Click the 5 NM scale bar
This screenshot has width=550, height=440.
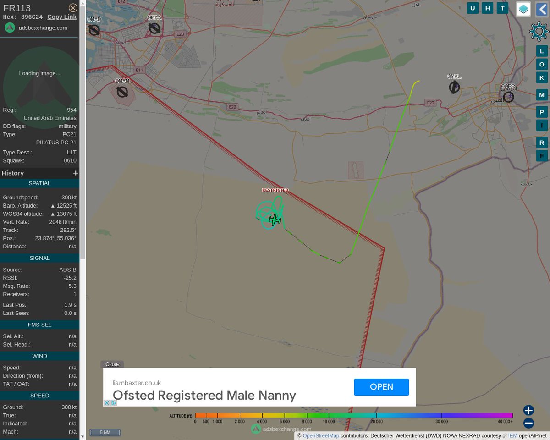pyautogui.click(x=105, y=432)
